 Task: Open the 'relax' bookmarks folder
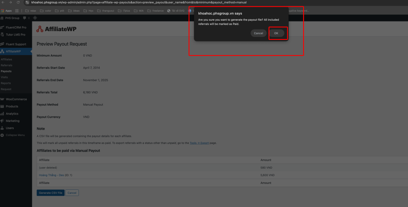(x=31, y=11)
